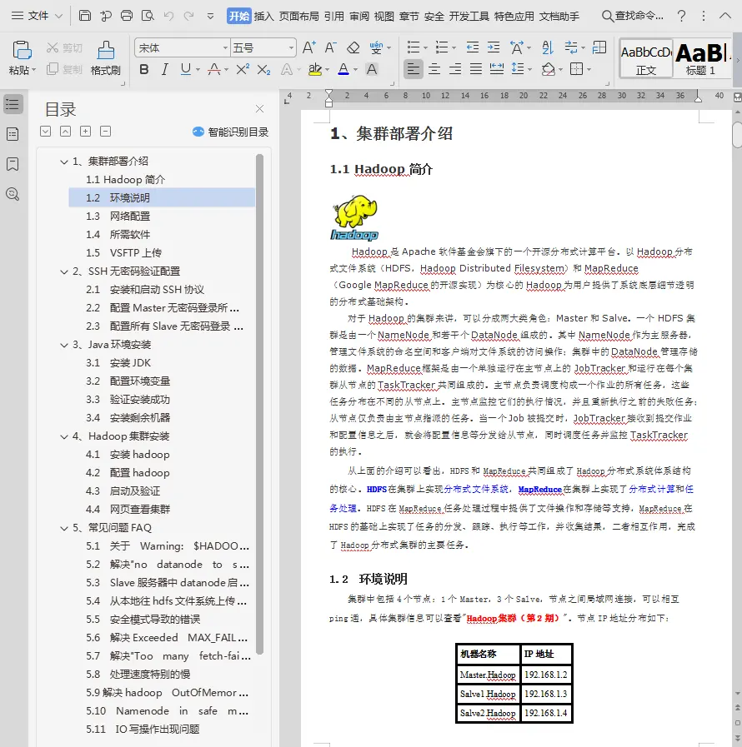Image resolution: width=742 pixels, height=747 pixels.
Task: Open the bookmark panel from left sidebar
Action: click(x=13, y=164)
